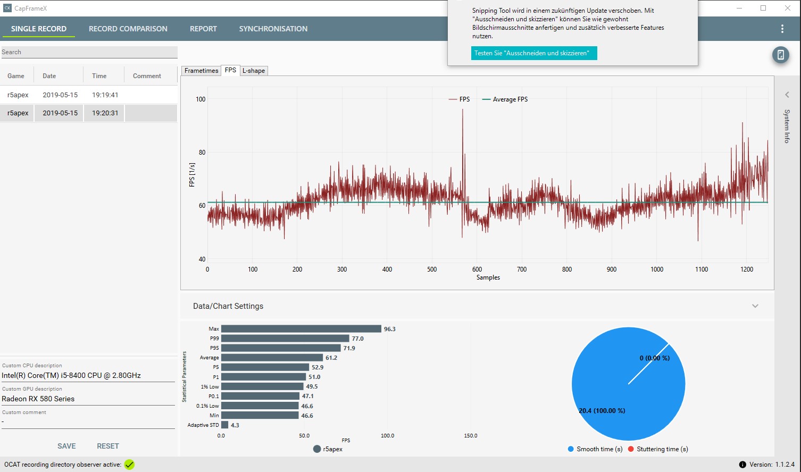Screen dimensions: 801x472
Task: Toggle the FPS series in chart legend
Action: [460, 99]
